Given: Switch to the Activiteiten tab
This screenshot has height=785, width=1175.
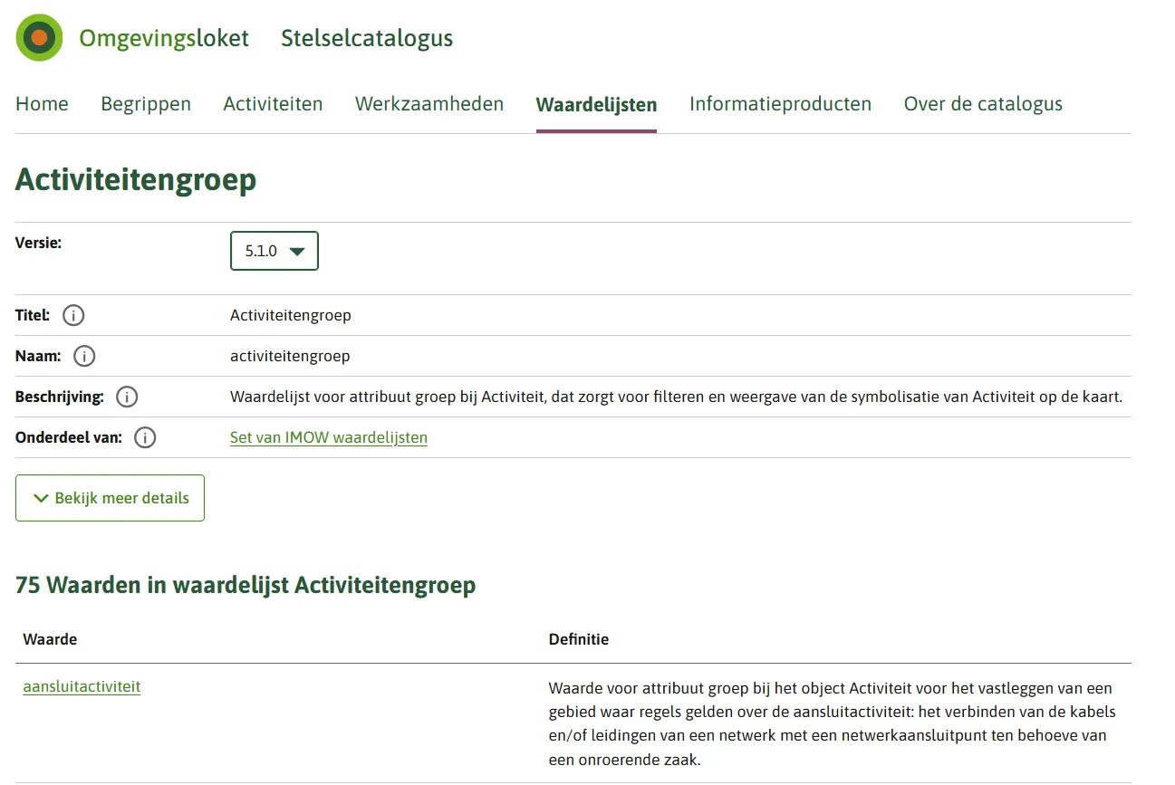Looking at the screenshot, I should click(273, 104).
